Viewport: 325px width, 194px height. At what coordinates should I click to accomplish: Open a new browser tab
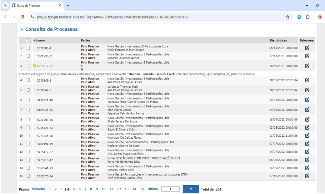click(68, 6)
